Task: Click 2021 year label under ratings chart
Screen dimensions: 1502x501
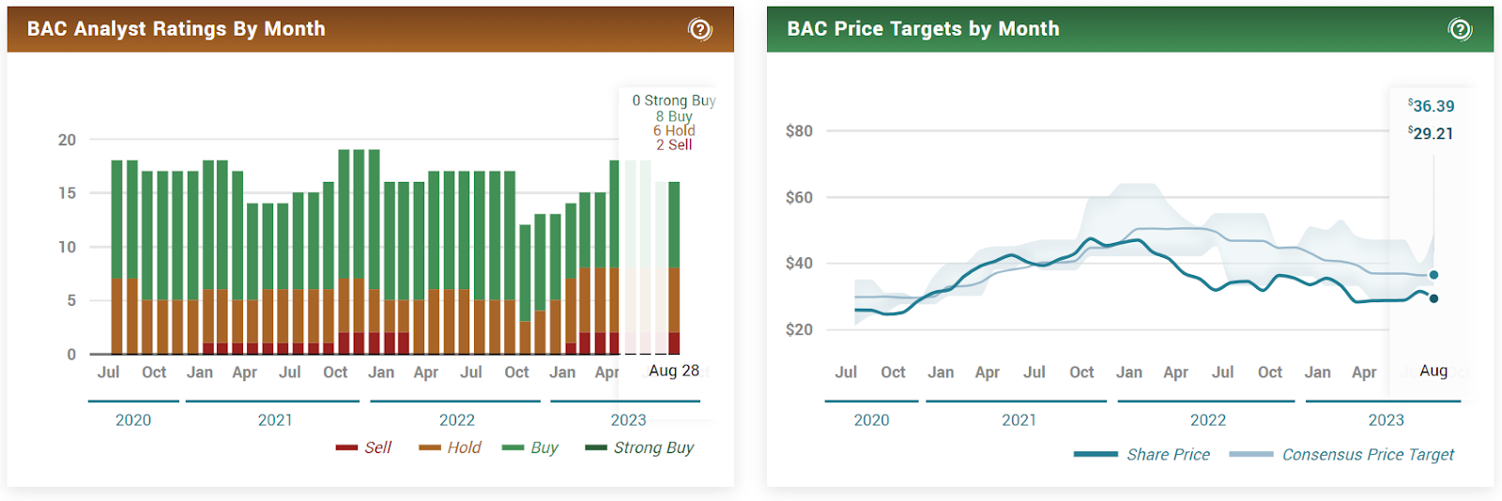Action: click(275, 420)
